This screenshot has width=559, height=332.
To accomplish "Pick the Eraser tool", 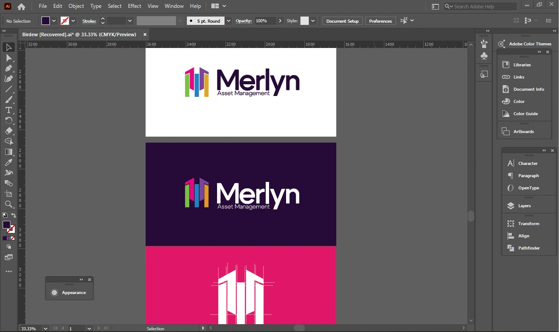I will [8, 131].
